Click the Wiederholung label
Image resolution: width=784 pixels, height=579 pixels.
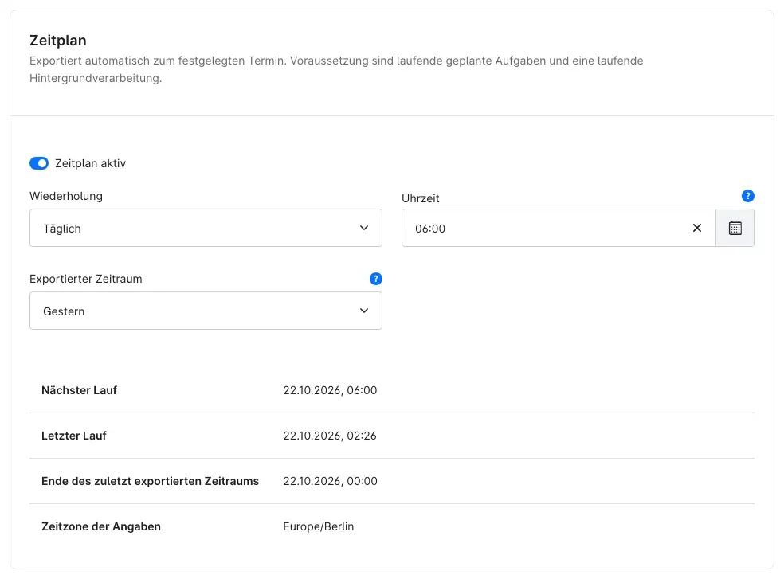pyautogui.click(x=66, y=196)
